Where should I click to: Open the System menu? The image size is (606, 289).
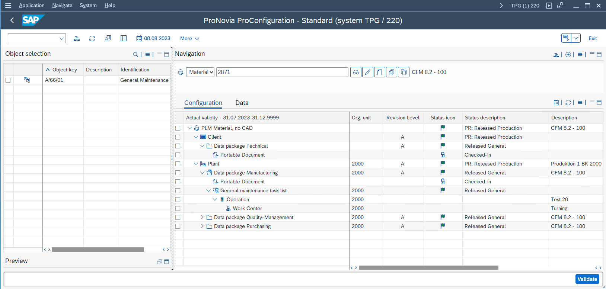click(x=88, y=6)
